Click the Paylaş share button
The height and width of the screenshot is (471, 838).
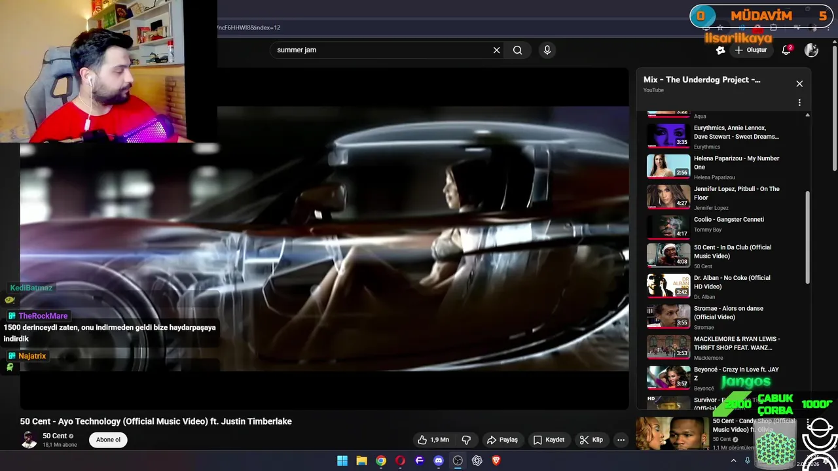pyautogui.click(x=503, y=440)
